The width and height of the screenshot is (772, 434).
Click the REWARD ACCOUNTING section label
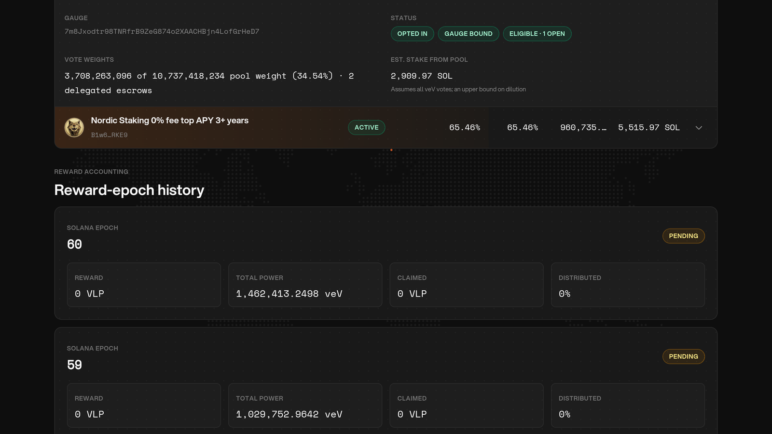[x=91, y=172]
